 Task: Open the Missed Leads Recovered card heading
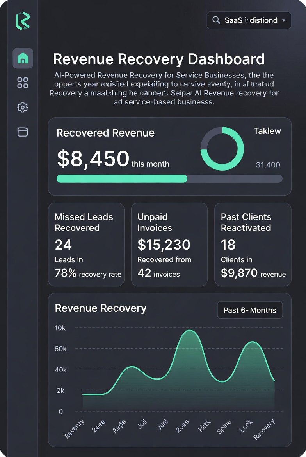tap(84, 222)
